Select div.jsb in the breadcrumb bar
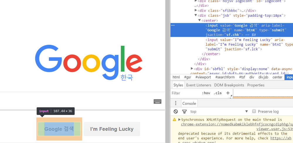The width and height of the screenshot is (293, 143). tap(263, 77)
